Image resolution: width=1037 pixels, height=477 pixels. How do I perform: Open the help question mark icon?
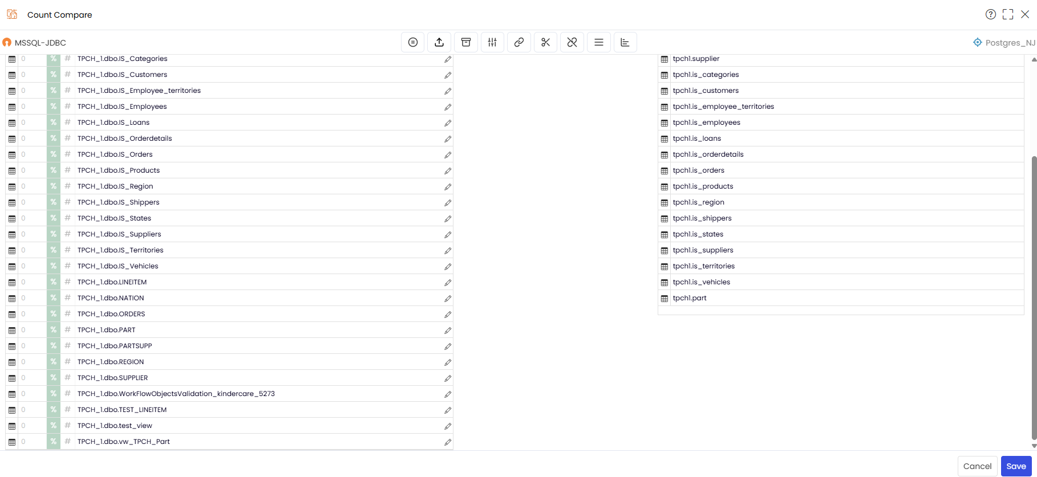(x=991, y=14)
